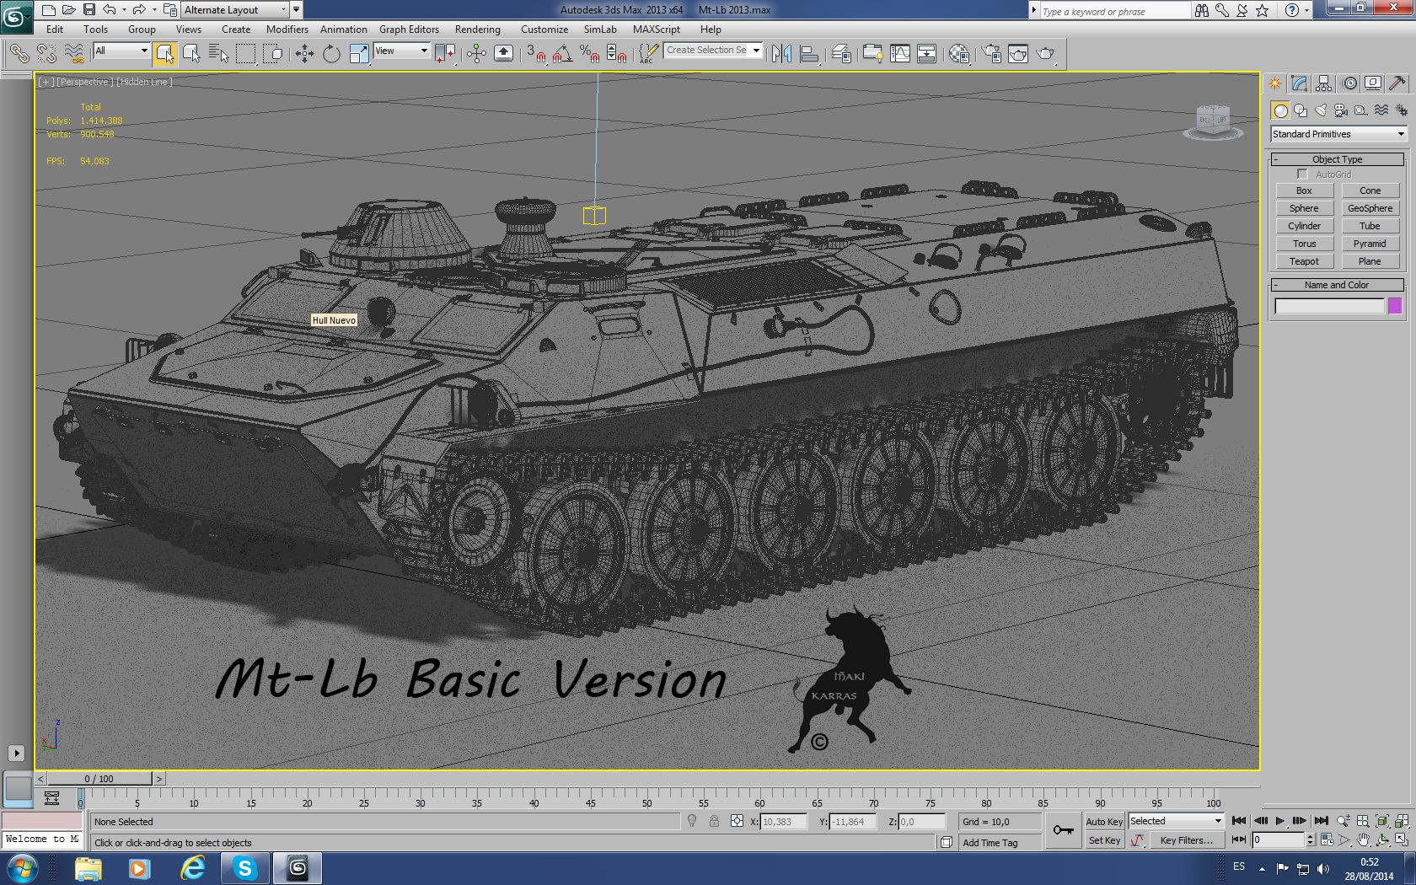Open the object color swatch
The height and width of the screenshot is (885, 1416).
pos(1395,306)
